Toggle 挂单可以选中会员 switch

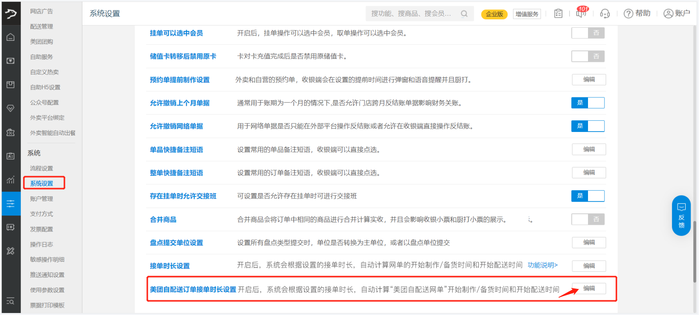pyautogui.click(x=588, y=33)
